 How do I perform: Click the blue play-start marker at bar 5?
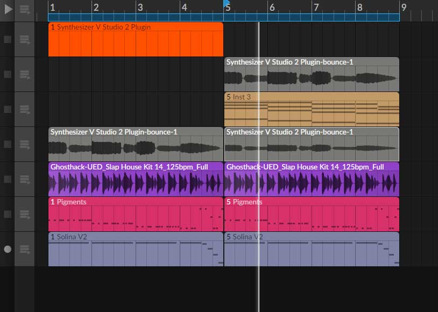[x=226, y=3]
